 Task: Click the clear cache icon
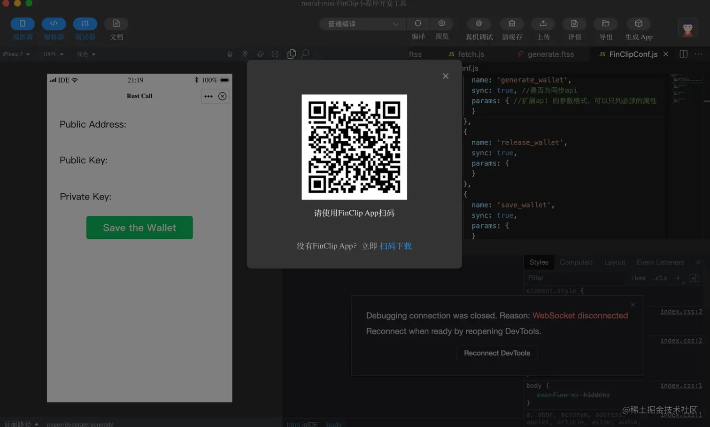[512, 23]
